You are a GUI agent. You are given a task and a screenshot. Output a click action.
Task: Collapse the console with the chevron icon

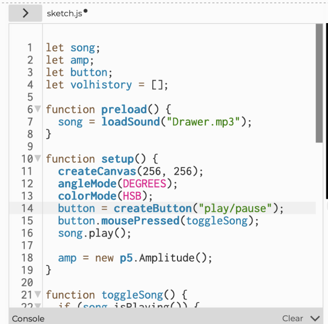[315, 318]
